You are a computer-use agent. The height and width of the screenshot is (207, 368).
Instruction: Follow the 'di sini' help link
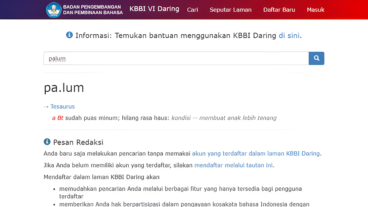pyautogui.click(x=289, y=36)
